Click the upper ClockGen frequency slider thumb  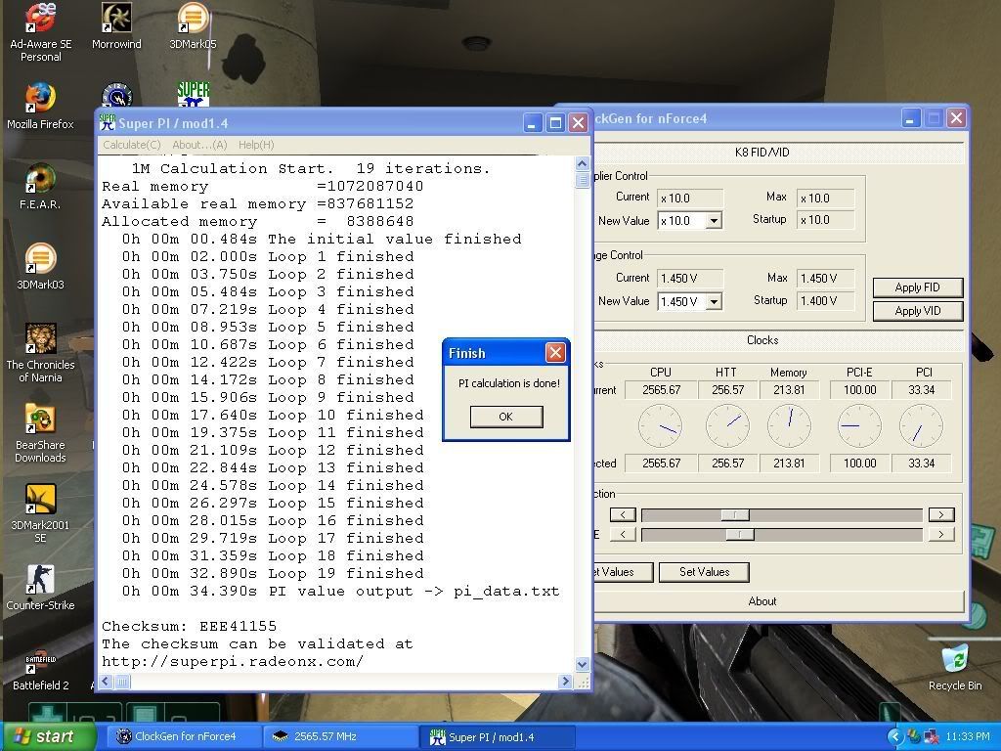coord(734,514)
